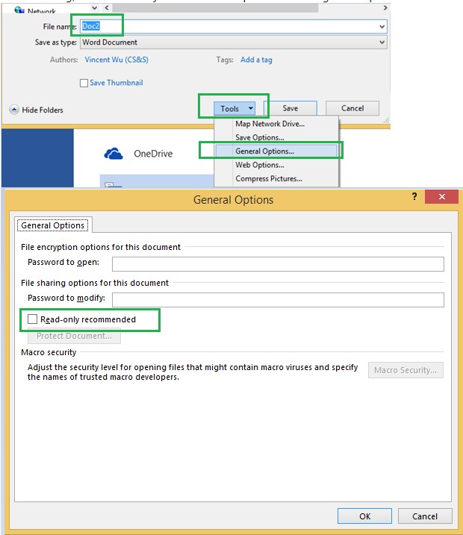
Task: Select the General Options tab
Action: 52,225
